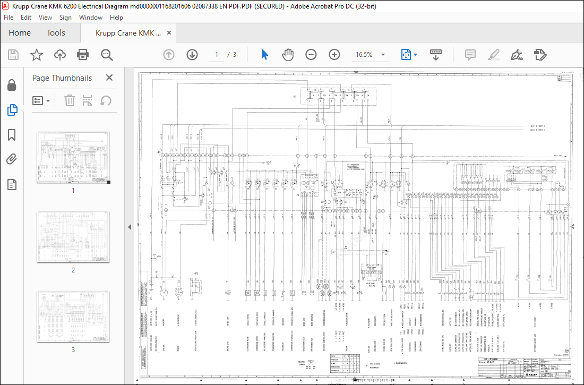
Task: Open the Sign menu
Action: 65,18
